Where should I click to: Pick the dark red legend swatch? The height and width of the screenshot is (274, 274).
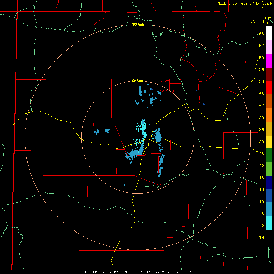tap(269, 74)
